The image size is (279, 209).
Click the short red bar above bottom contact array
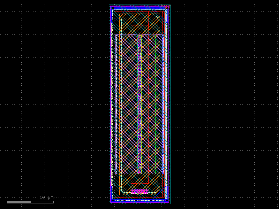pos(139,183)
